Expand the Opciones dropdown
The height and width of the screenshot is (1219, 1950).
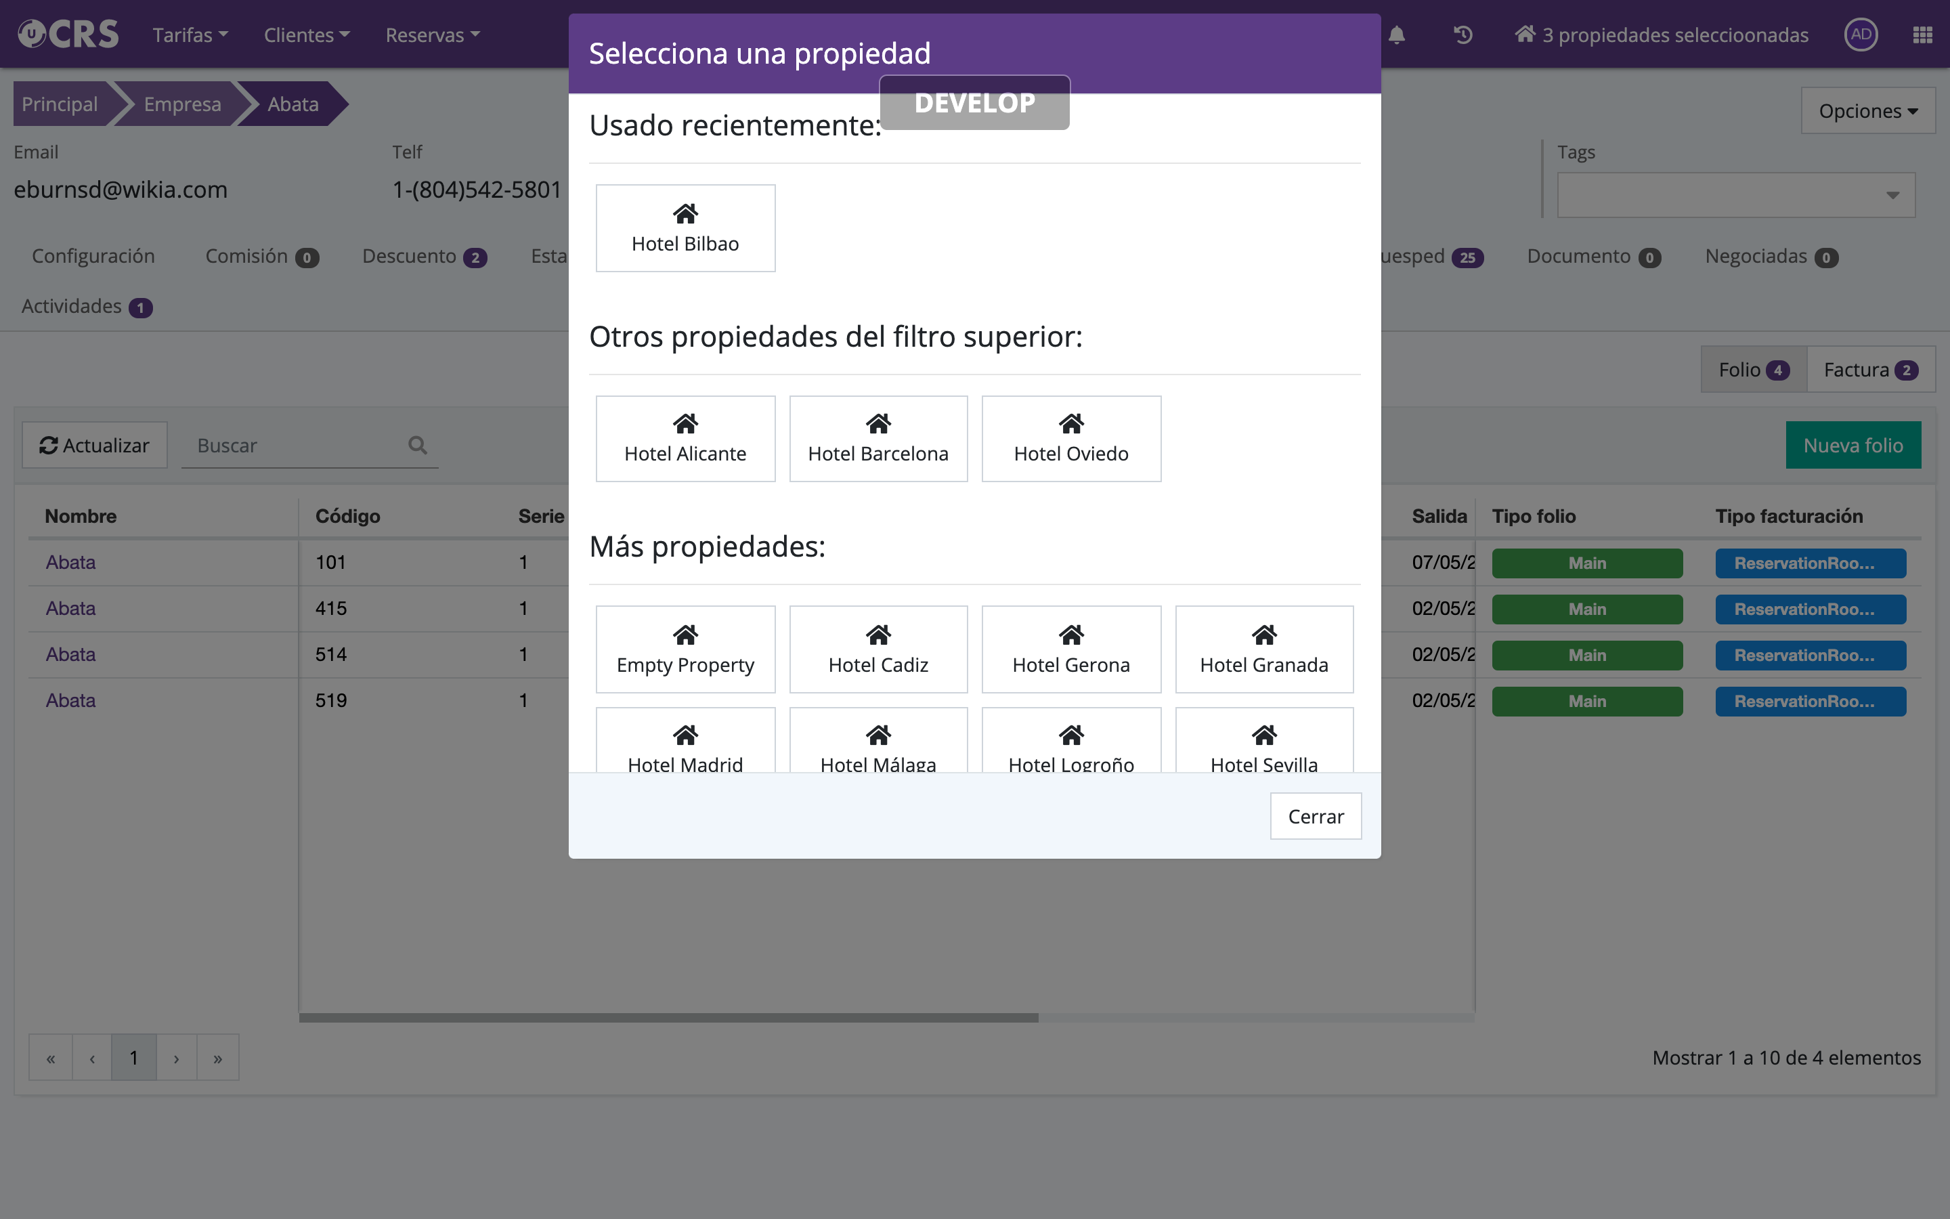[1867, 111]
